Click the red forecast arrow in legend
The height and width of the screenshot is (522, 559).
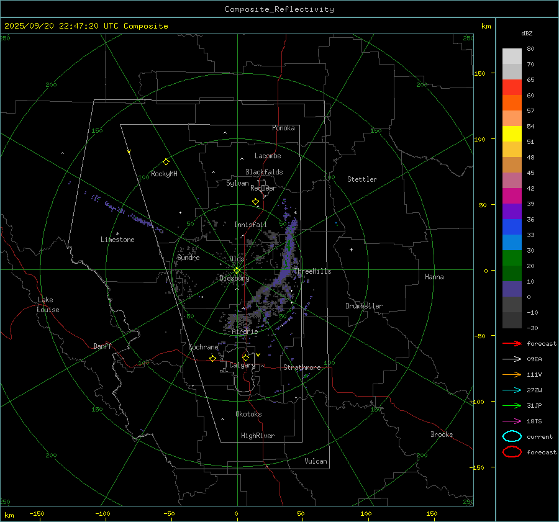point(511,343)
